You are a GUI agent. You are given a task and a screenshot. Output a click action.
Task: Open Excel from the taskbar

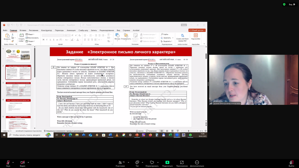pos(170,135)
